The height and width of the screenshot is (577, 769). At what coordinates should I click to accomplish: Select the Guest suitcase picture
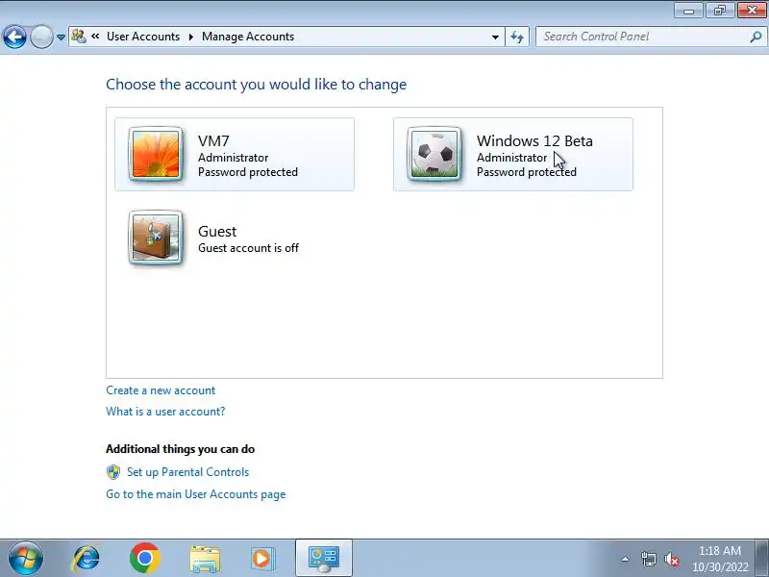click(156, 238)
